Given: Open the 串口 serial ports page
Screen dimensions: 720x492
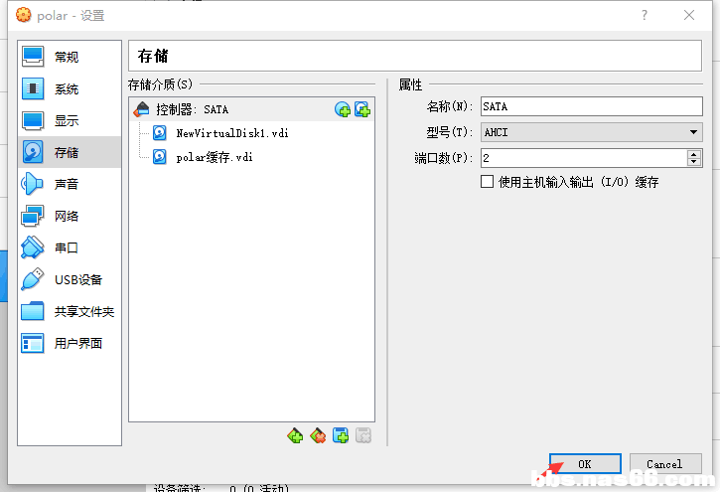Looking at the screenshot, I should (70, 247).
